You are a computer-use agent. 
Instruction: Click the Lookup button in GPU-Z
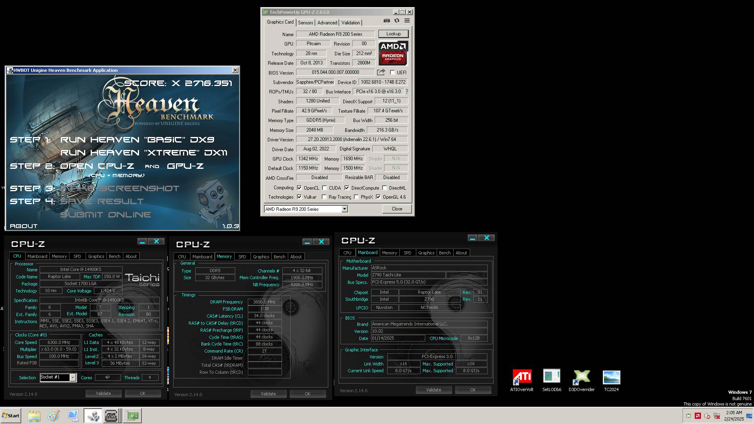point(393,34)
